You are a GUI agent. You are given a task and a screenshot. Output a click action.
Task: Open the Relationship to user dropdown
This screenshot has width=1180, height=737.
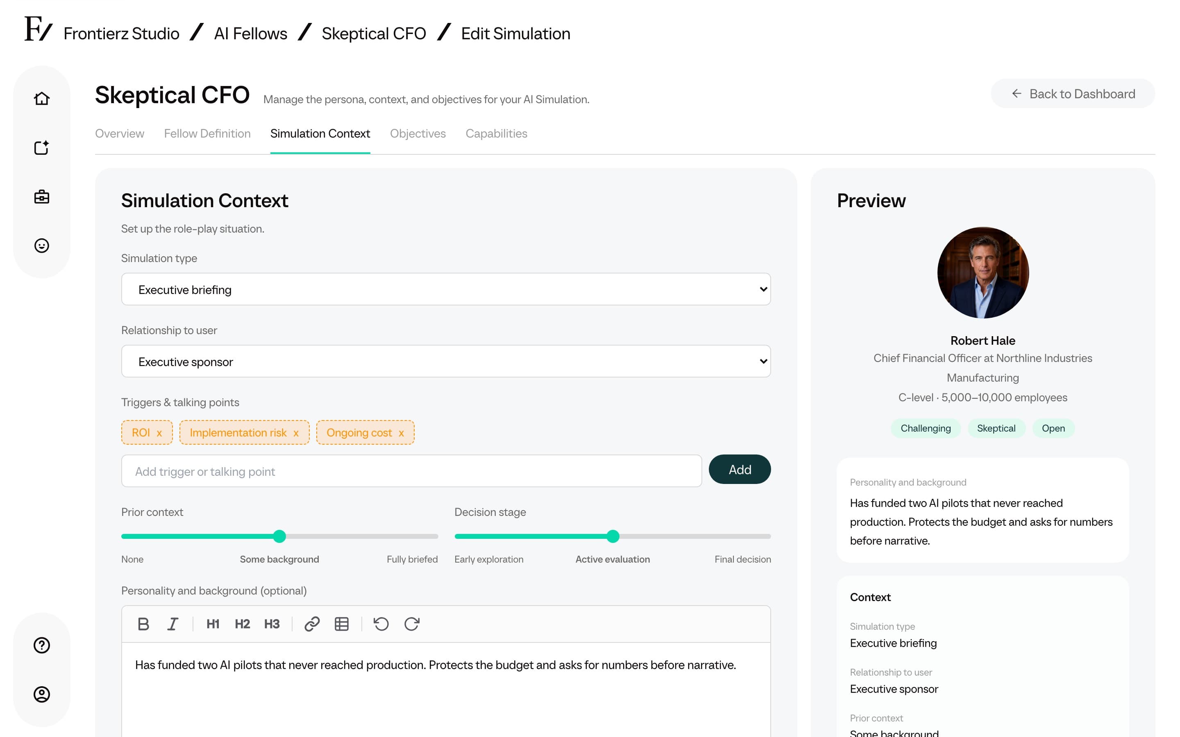[446, 361]
